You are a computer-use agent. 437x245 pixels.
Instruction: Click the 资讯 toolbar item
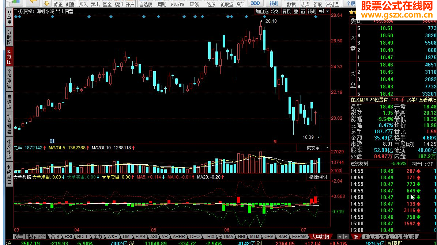click(x=241, y=4)
